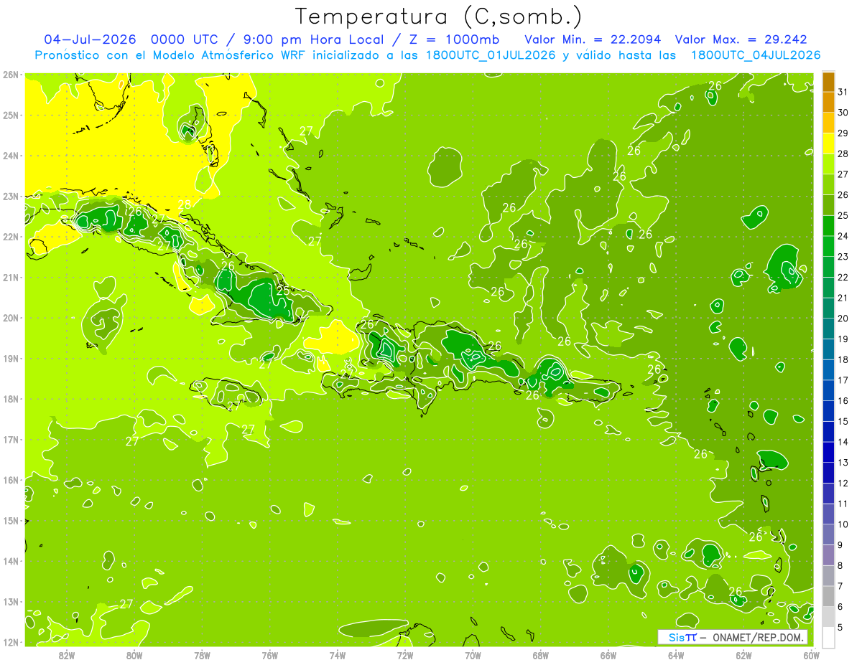Click the legend value 20

click(843, 319)
